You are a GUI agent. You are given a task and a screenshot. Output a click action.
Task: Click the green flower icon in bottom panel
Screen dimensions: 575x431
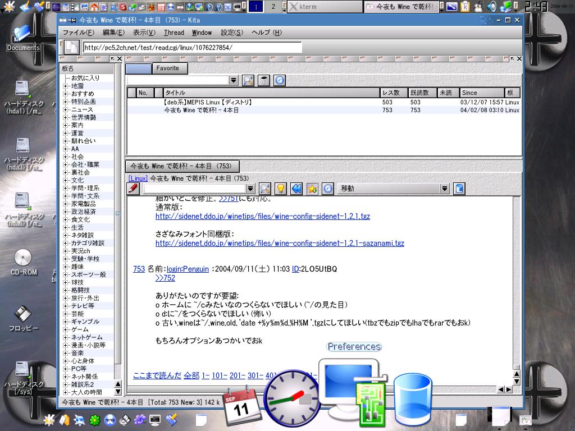click(x=94, y=420)
